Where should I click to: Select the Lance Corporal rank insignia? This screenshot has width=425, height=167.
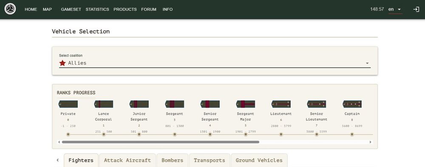click(104, 104)
